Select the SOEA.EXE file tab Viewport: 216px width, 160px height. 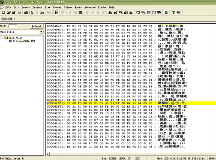(x=7, y=19)
